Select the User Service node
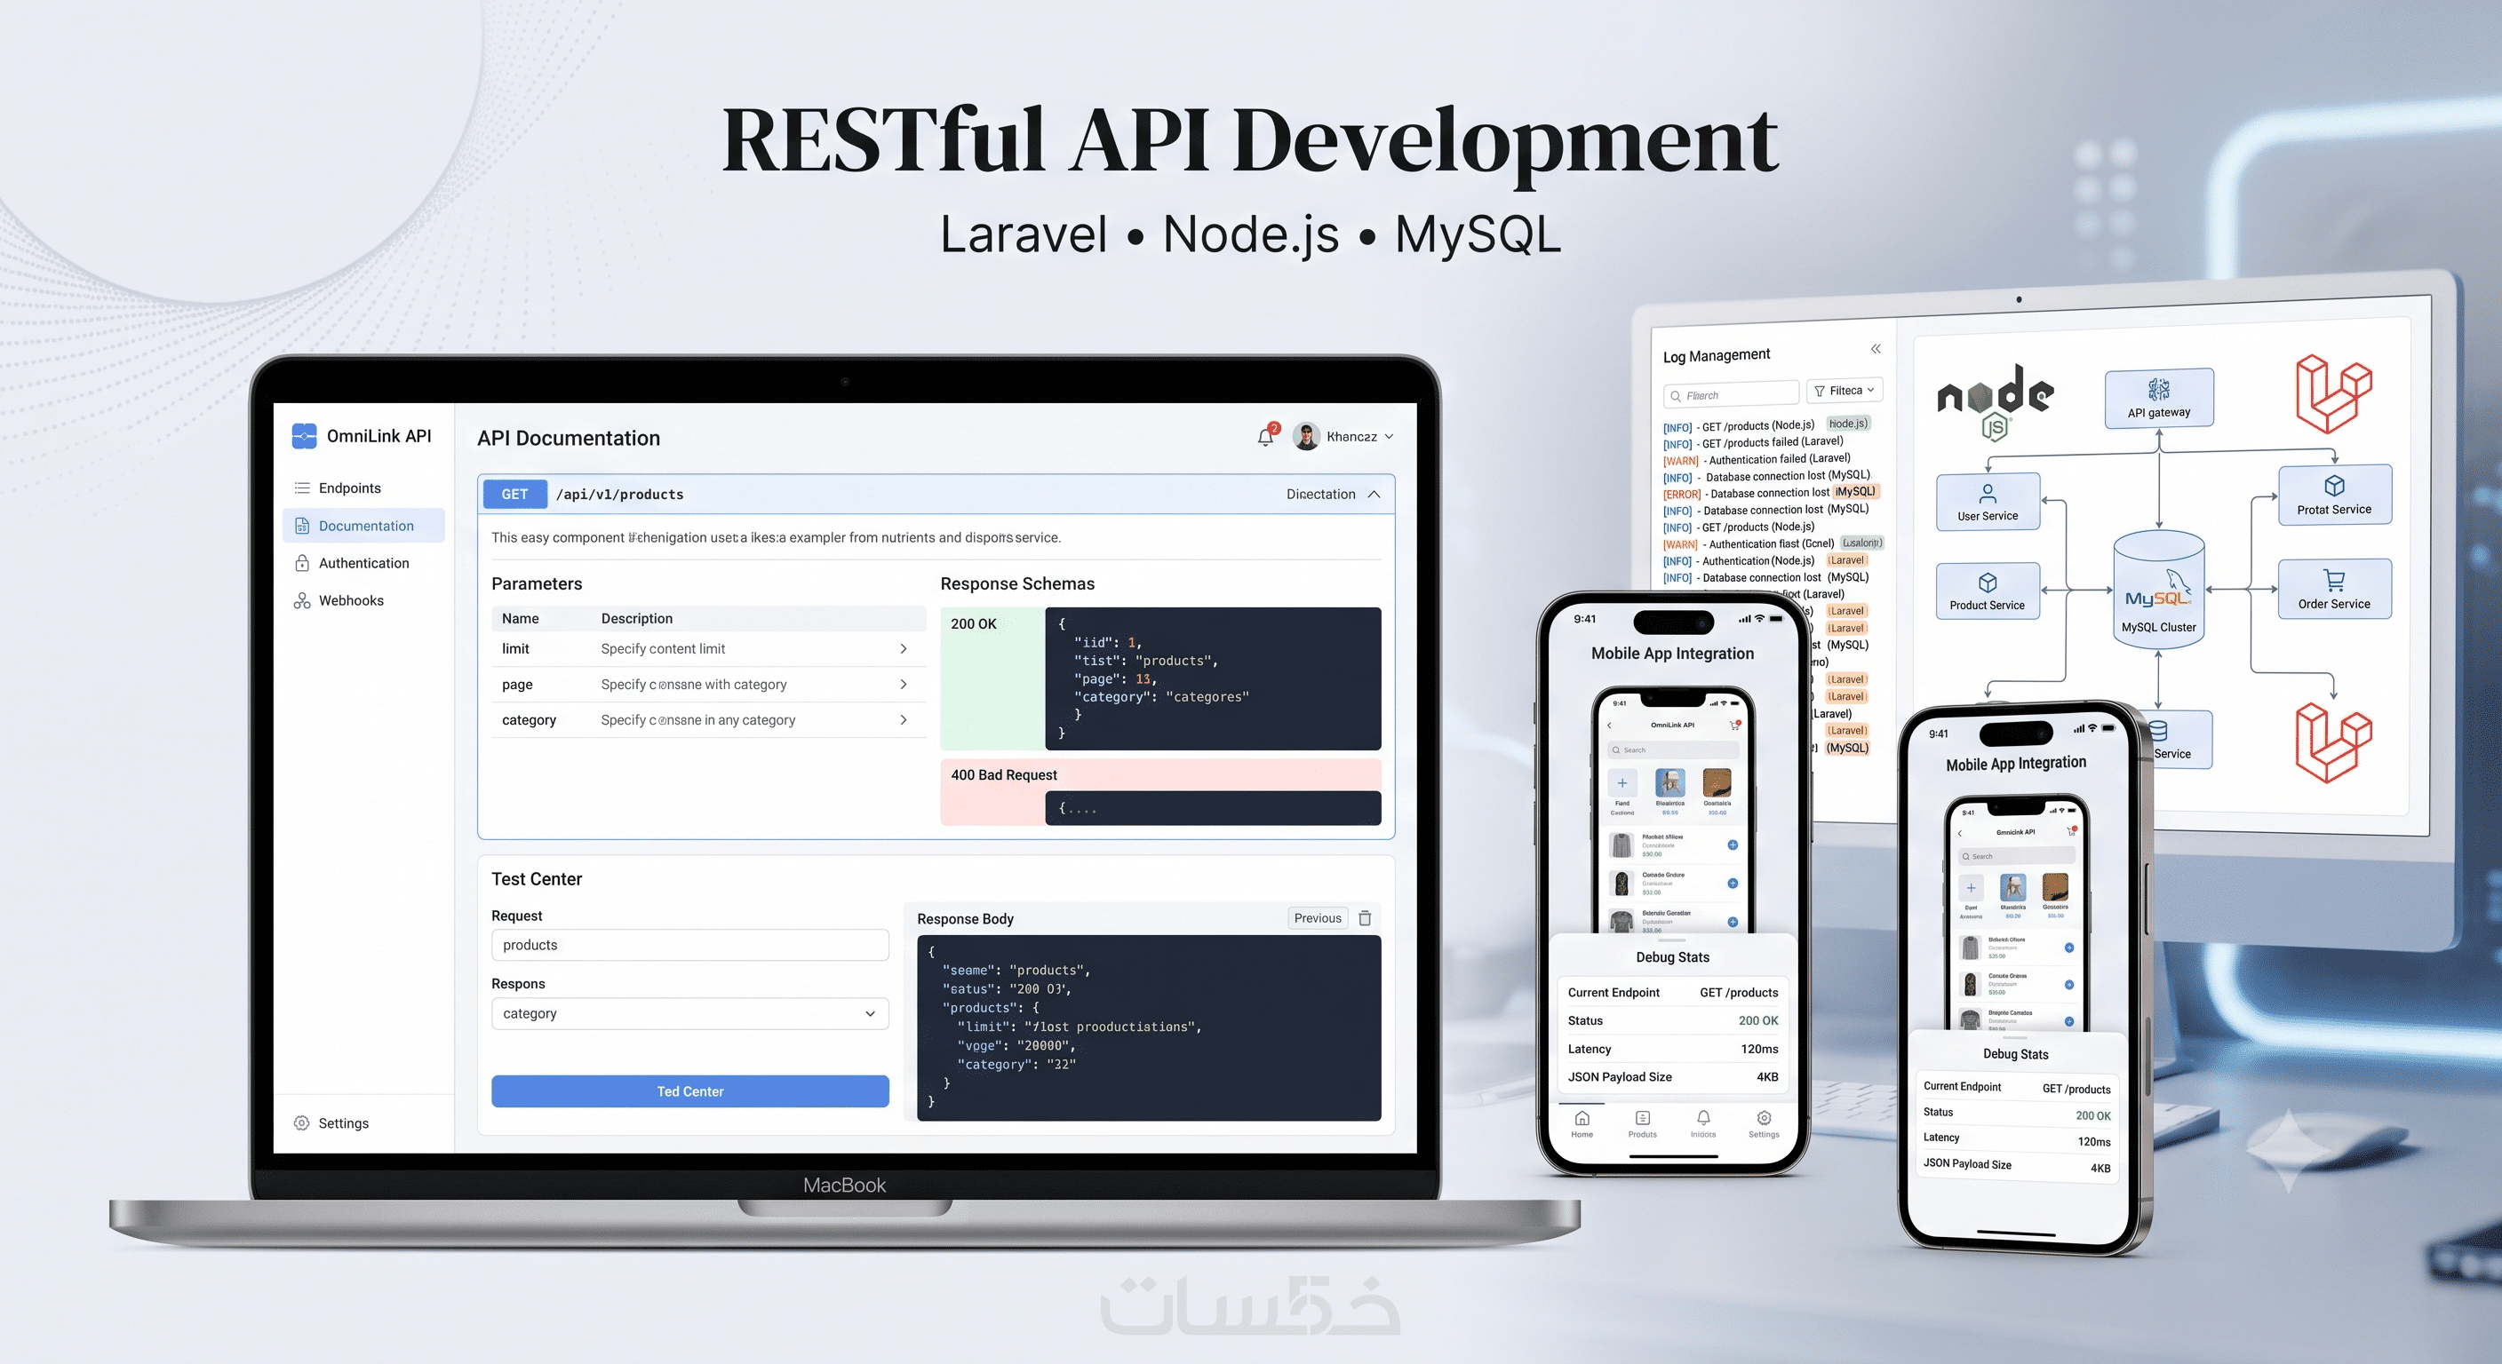Viewport: 2502px width, 1364px height. [x=1988, y=502]
